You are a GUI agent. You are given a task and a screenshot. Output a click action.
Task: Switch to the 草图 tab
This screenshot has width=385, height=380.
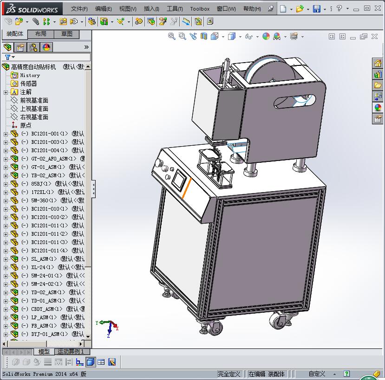67,34
